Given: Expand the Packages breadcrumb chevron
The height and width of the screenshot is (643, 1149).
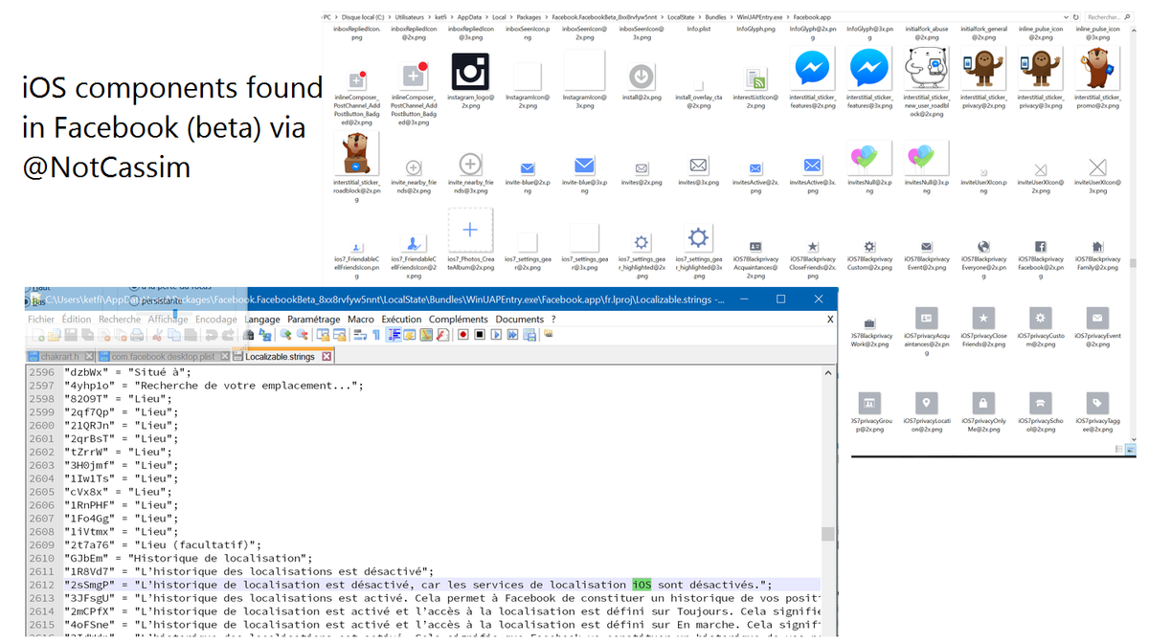Looking at the screenshot, I should pos(545,17).
